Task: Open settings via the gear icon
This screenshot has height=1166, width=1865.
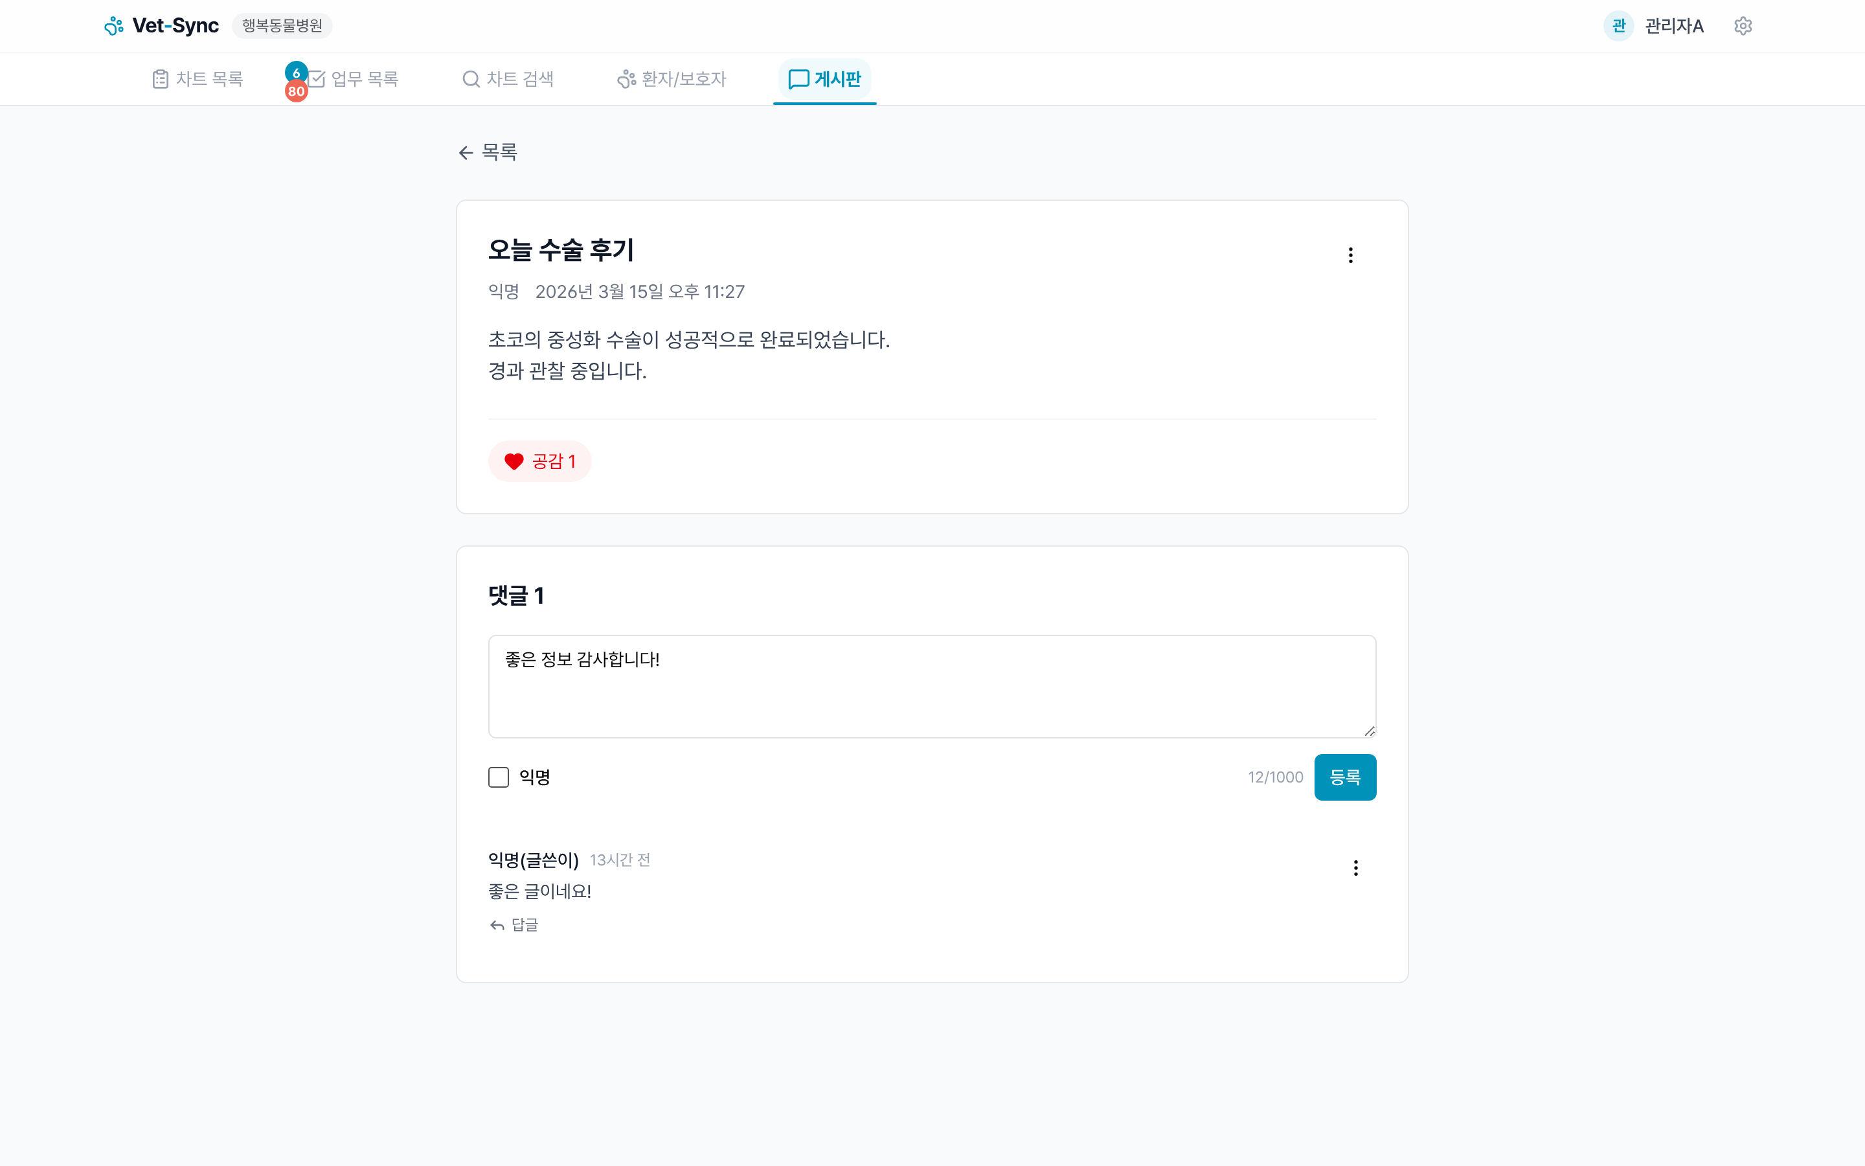Action: [1743, 25]
